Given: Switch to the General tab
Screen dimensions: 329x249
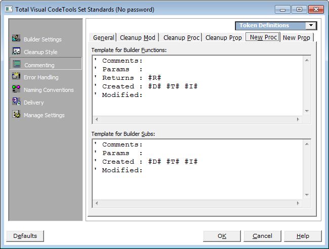Looking at the screenshot, I should pyautogui.click(x=103, y=38).
